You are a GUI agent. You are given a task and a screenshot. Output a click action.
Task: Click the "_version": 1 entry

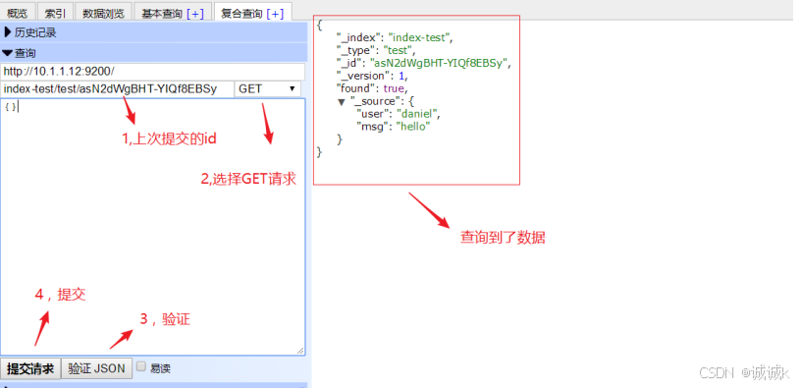(372, 76)
